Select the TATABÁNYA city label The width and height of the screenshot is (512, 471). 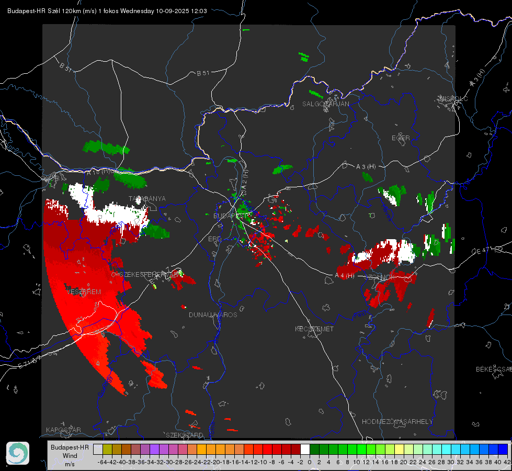coord(147,199)
